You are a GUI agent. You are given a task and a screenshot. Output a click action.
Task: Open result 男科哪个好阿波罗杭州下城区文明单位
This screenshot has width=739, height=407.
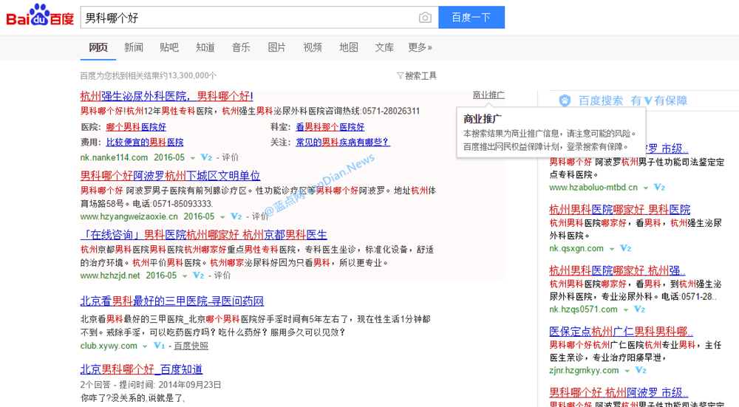[170, 177]
